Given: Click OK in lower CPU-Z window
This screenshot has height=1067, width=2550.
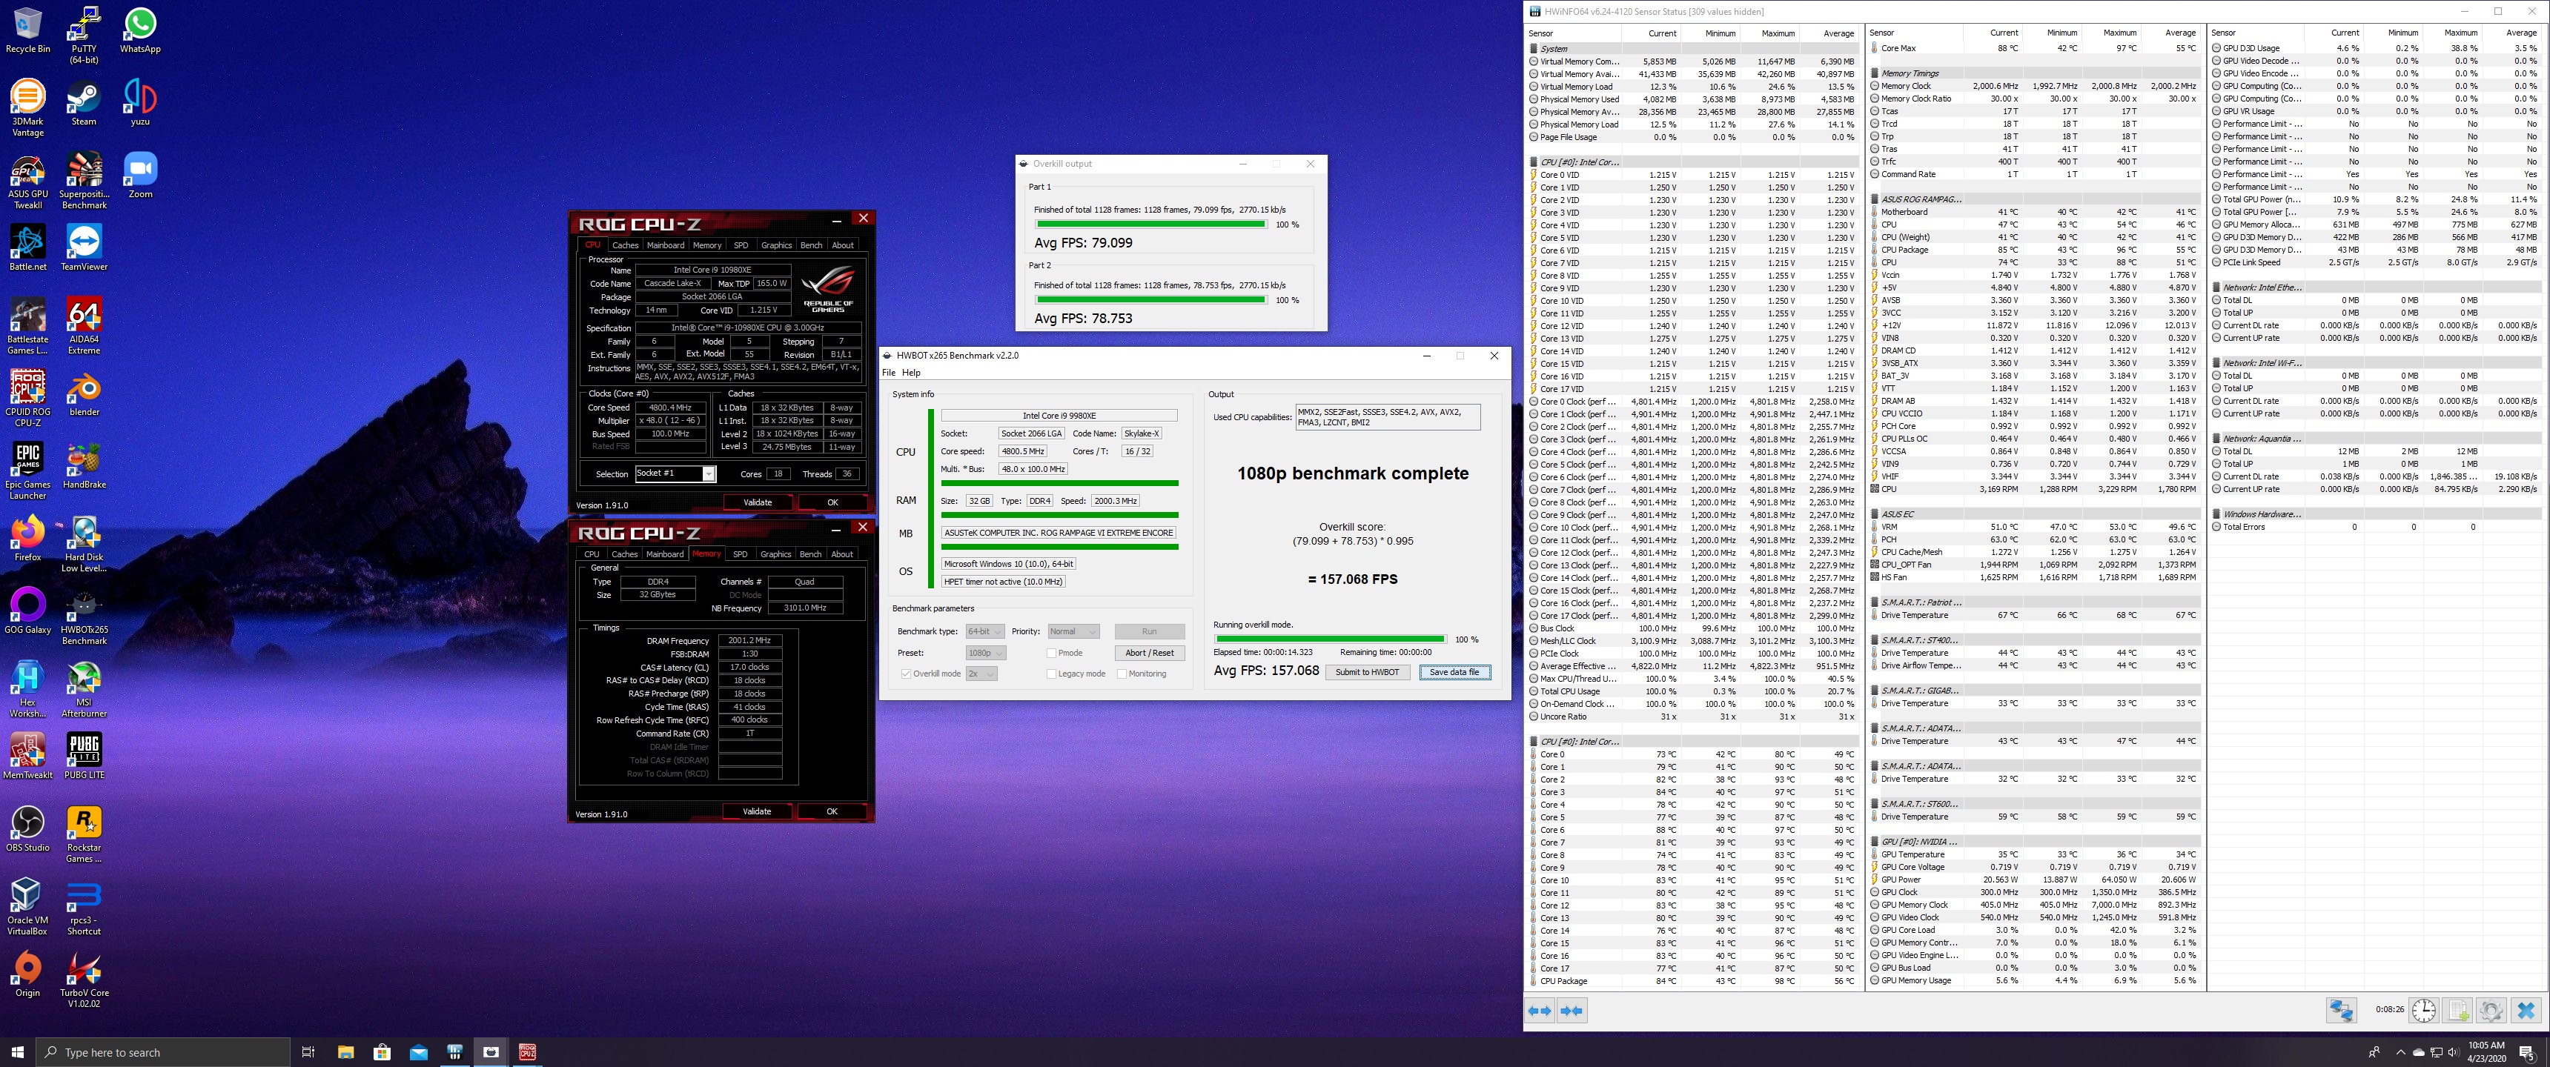Looking at the screenshot, I should point(832,811).
